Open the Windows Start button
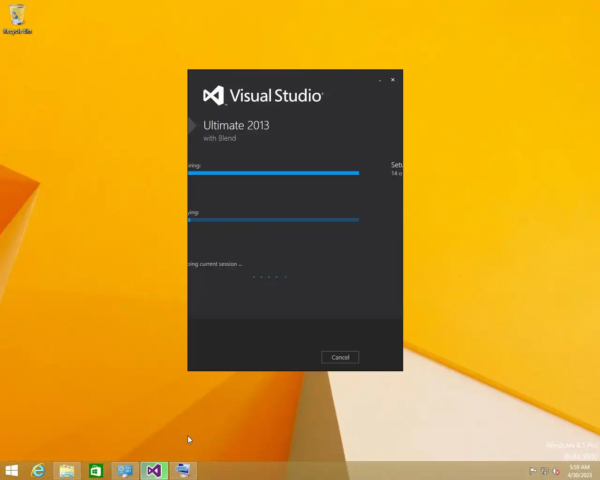600x480 pixels. (12, 471)
